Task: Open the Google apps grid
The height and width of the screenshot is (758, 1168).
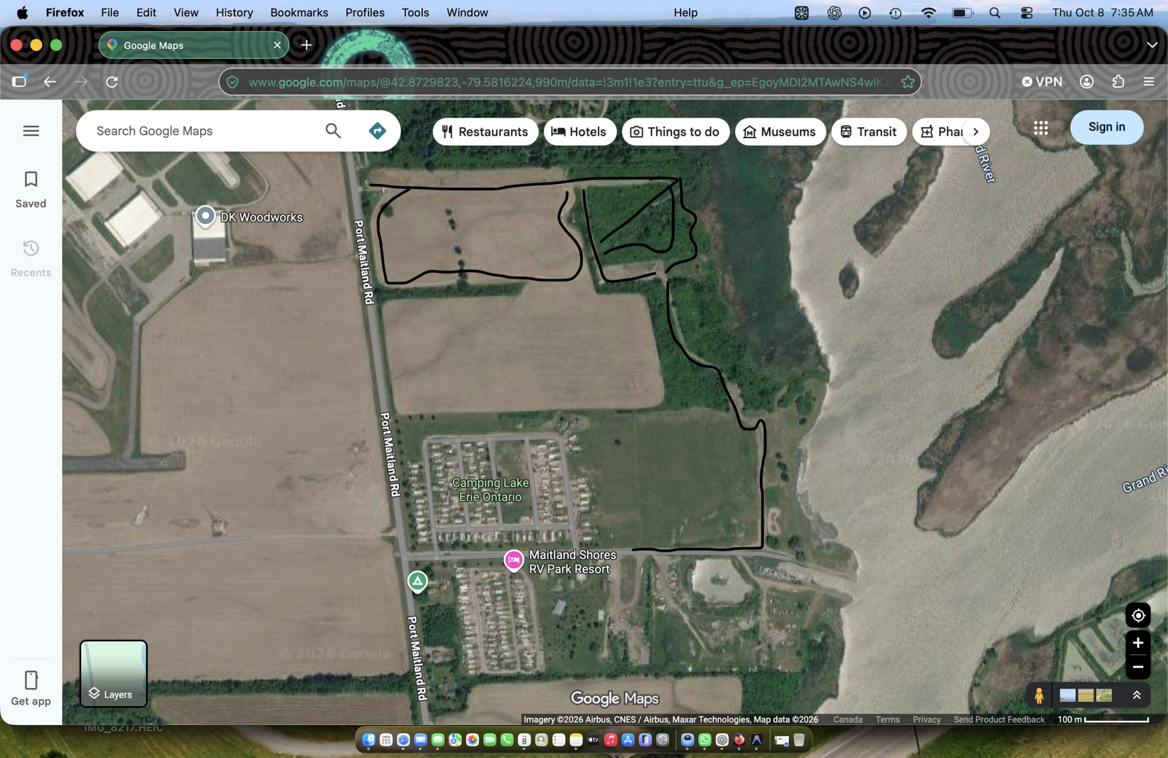Action: pos(1041,128)
